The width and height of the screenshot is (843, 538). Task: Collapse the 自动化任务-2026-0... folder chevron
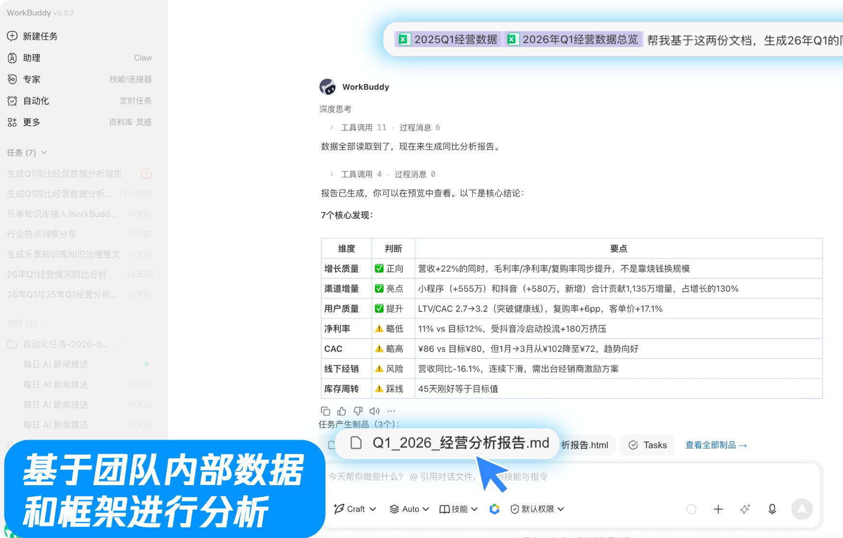[x=120, y=344]
